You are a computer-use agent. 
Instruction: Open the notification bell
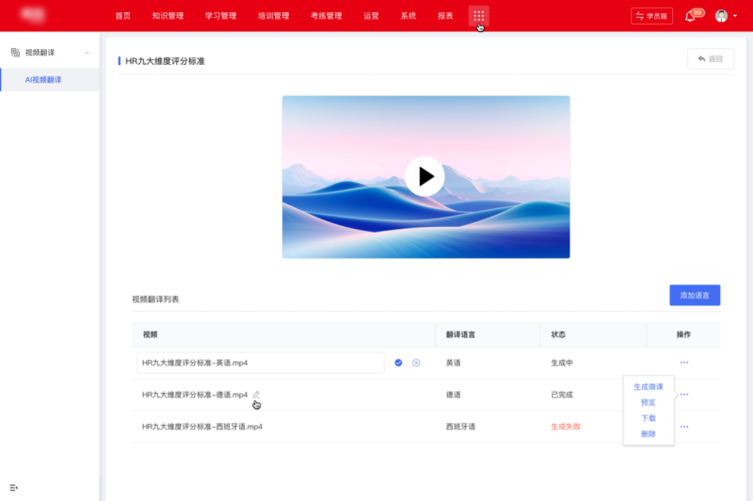pos(690,16)
